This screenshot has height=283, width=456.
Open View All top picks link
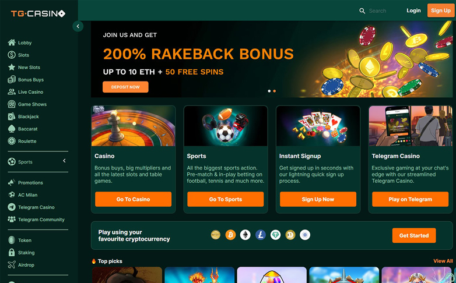pyautogui.click(x=443, y=261)
